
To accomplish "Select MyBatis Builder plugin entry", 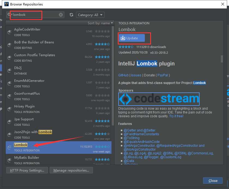I will [x=59, y=159].
